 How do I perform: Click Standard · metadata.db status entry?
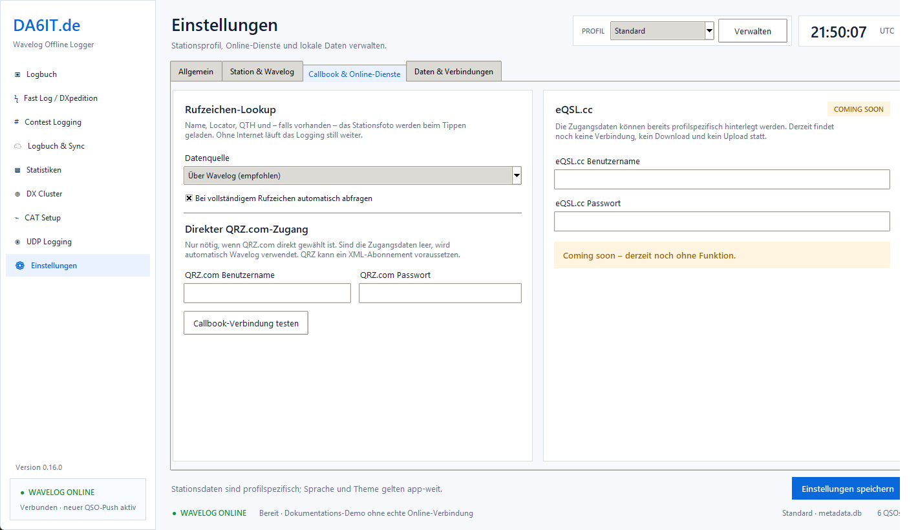(822, 513)
